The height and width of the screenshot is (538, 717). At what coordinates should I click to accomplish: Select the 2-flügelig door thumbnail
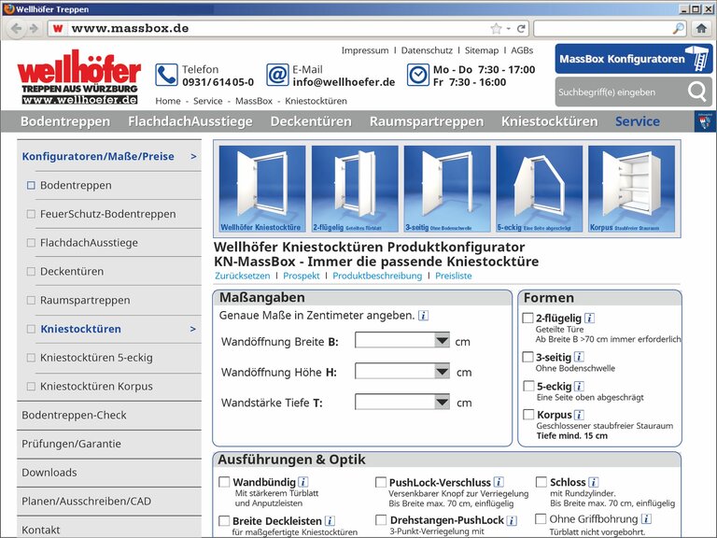click(355, 189)
